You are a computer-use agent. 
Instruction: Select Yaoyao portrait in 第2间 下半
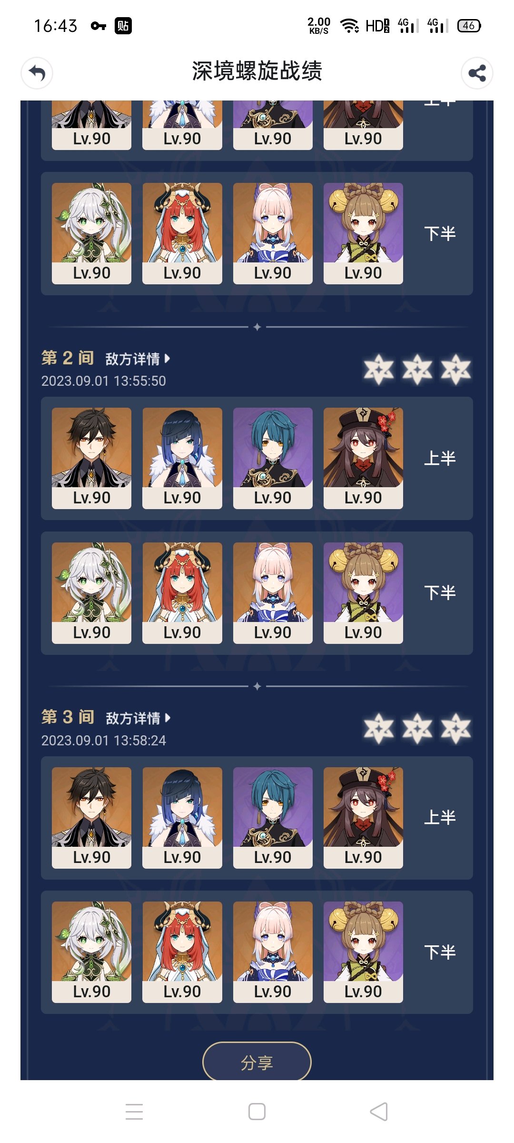(363, 593)
